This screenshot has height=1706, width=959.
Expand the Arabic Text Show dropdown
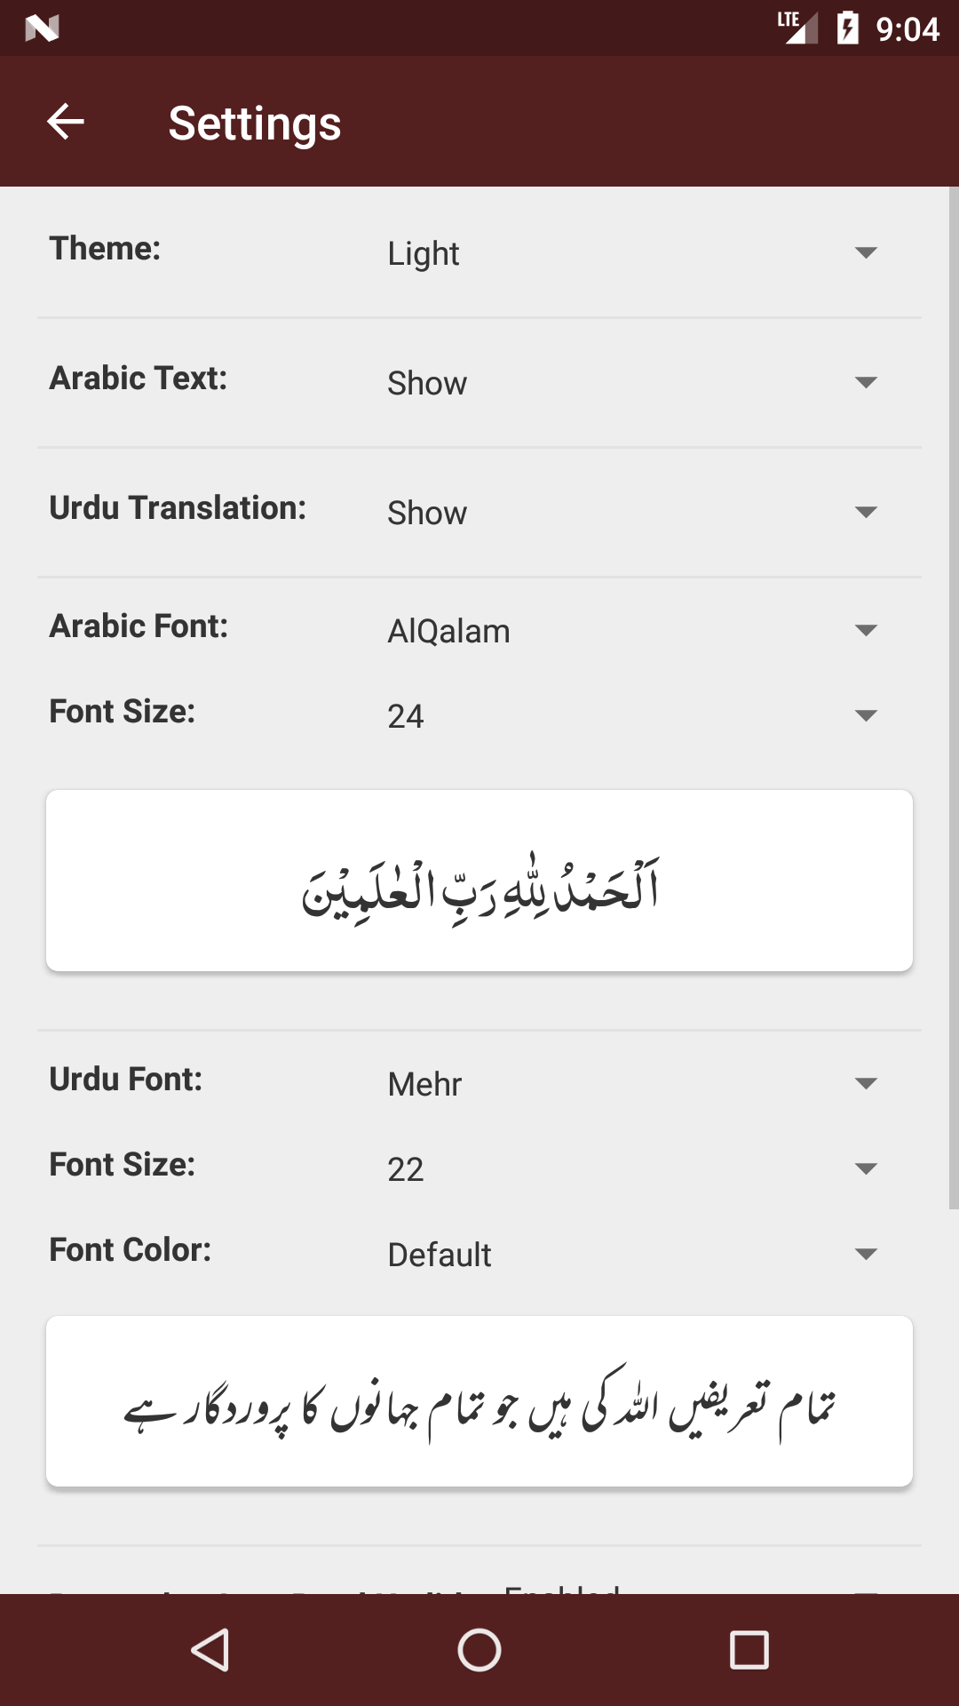click(x=632, y=383)
